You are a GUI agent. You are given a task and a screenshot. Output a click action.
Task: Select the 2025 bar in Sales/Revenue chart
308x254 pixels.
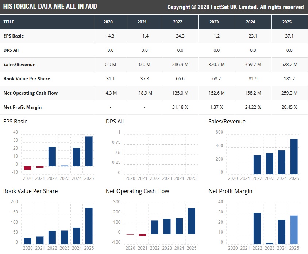pos(294,157)
